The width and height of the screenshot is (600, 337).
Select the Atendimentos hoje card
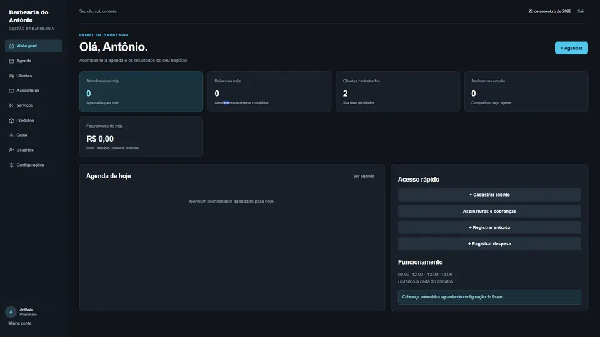[x=141, y=92]
